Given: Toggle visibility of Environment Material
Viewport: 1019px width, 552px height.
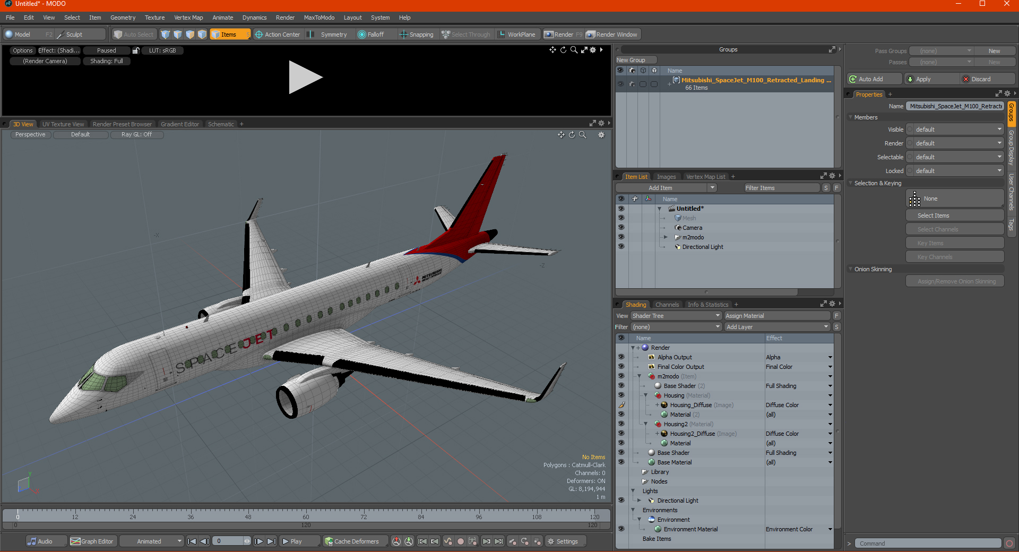Looking at the screenshot, I should click(621, 529).
